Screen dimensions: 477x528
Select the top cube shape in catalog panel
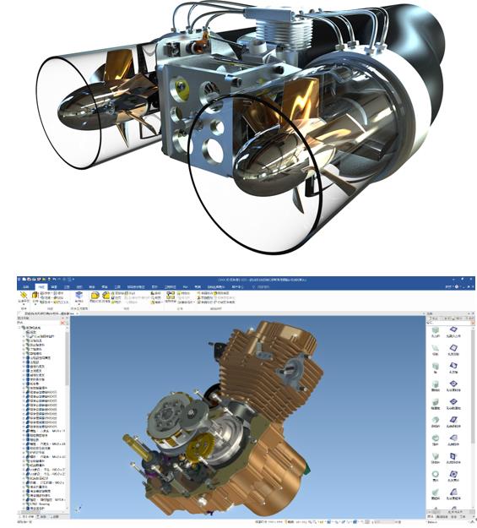[436, 330]
